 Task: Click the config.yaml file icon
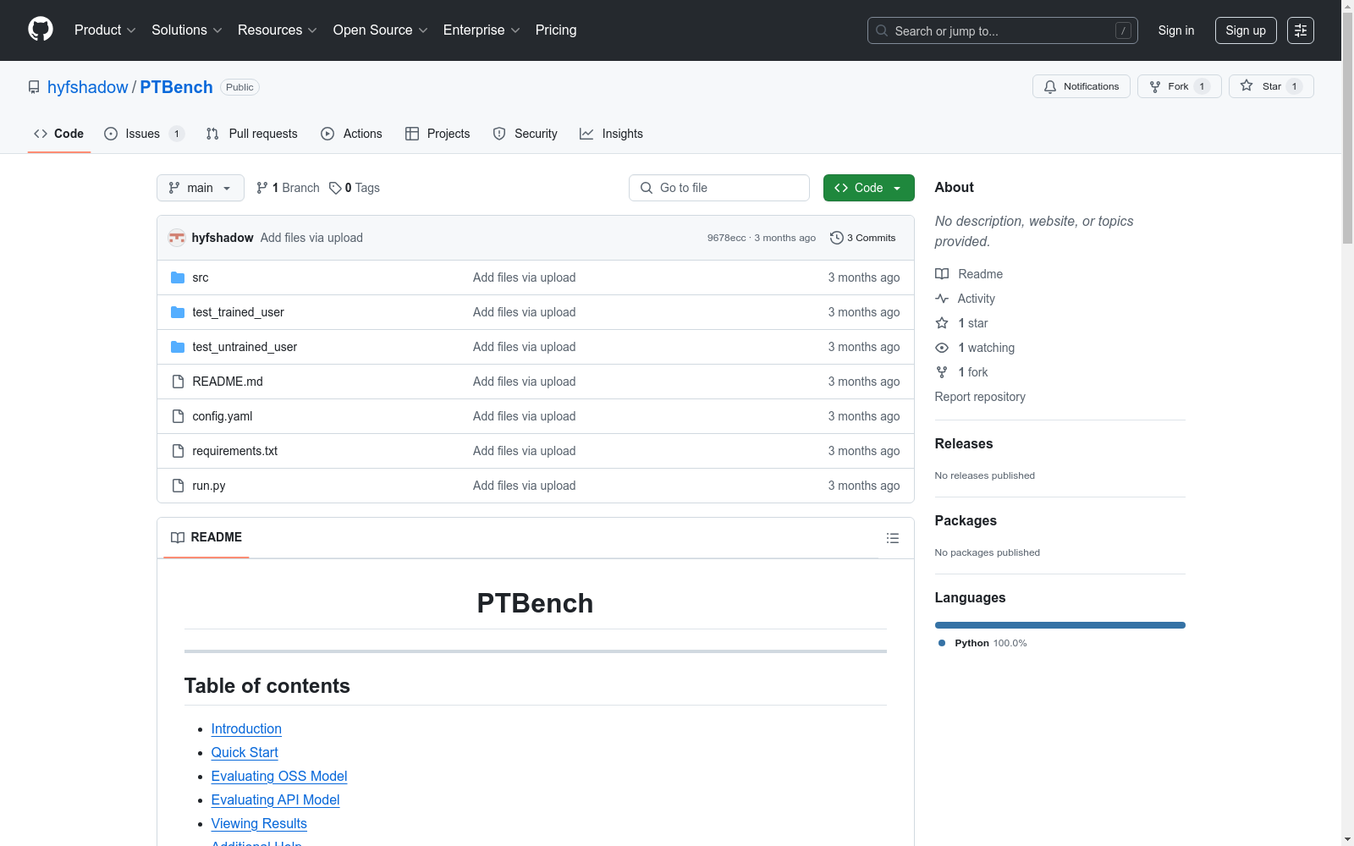click(178, 416)
